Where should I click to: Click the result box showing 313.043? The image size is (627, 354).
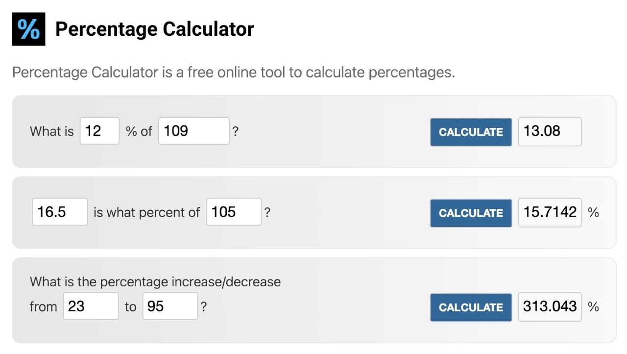pyautogui.click(x=550, y=307)
